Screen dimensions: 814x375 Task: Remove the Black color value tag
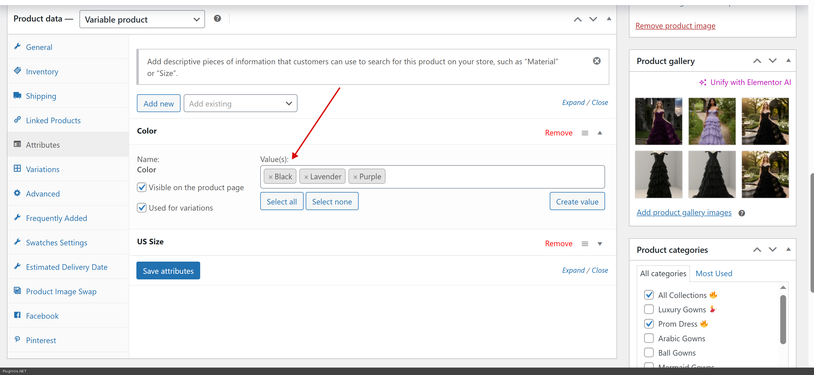pyautogui.click(x=270, y=177)
